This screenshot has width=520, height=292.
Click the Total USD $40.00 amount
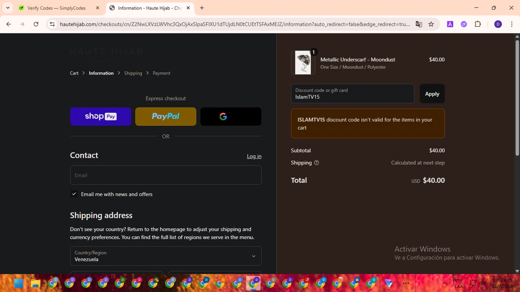click(x=428, y=180)
